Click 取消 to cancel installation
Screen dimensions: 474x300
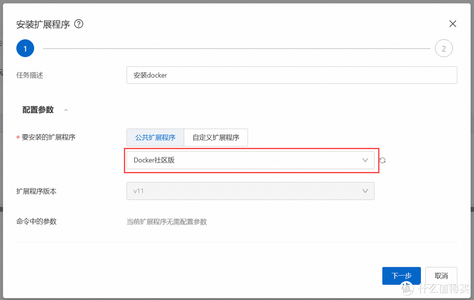[441, 275]
